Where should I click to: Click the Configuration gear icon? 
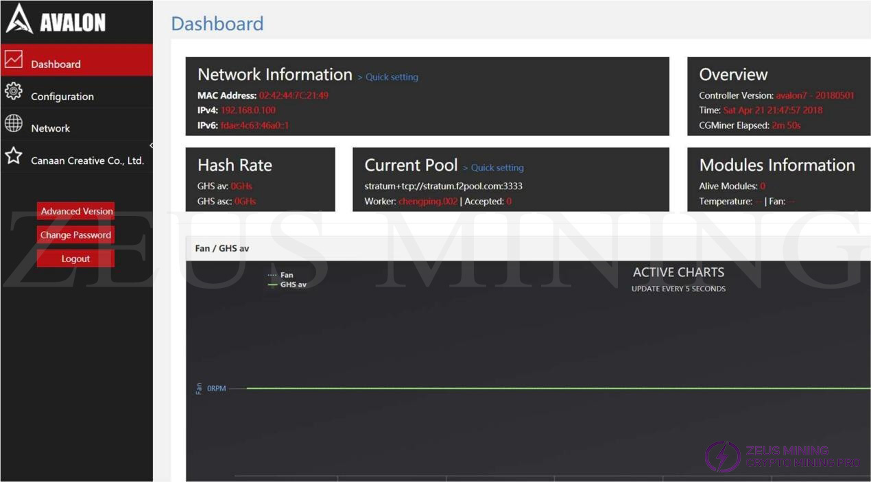[14, 91]
